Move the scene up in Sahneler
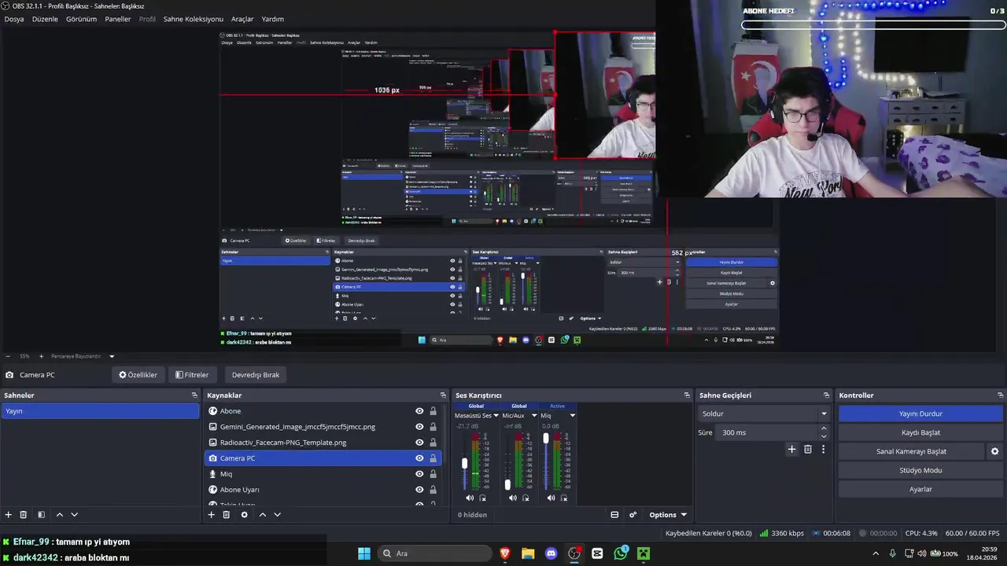This screenshot has height=566, width=1007. [x=59, y=515]
